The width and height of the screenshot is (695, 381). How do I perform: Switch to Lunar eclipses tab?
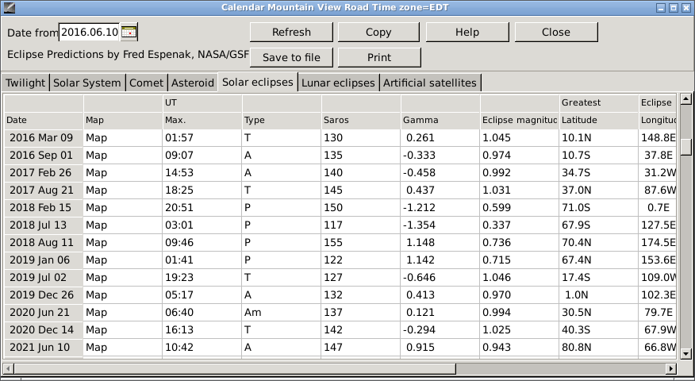[x=338, y=83]
